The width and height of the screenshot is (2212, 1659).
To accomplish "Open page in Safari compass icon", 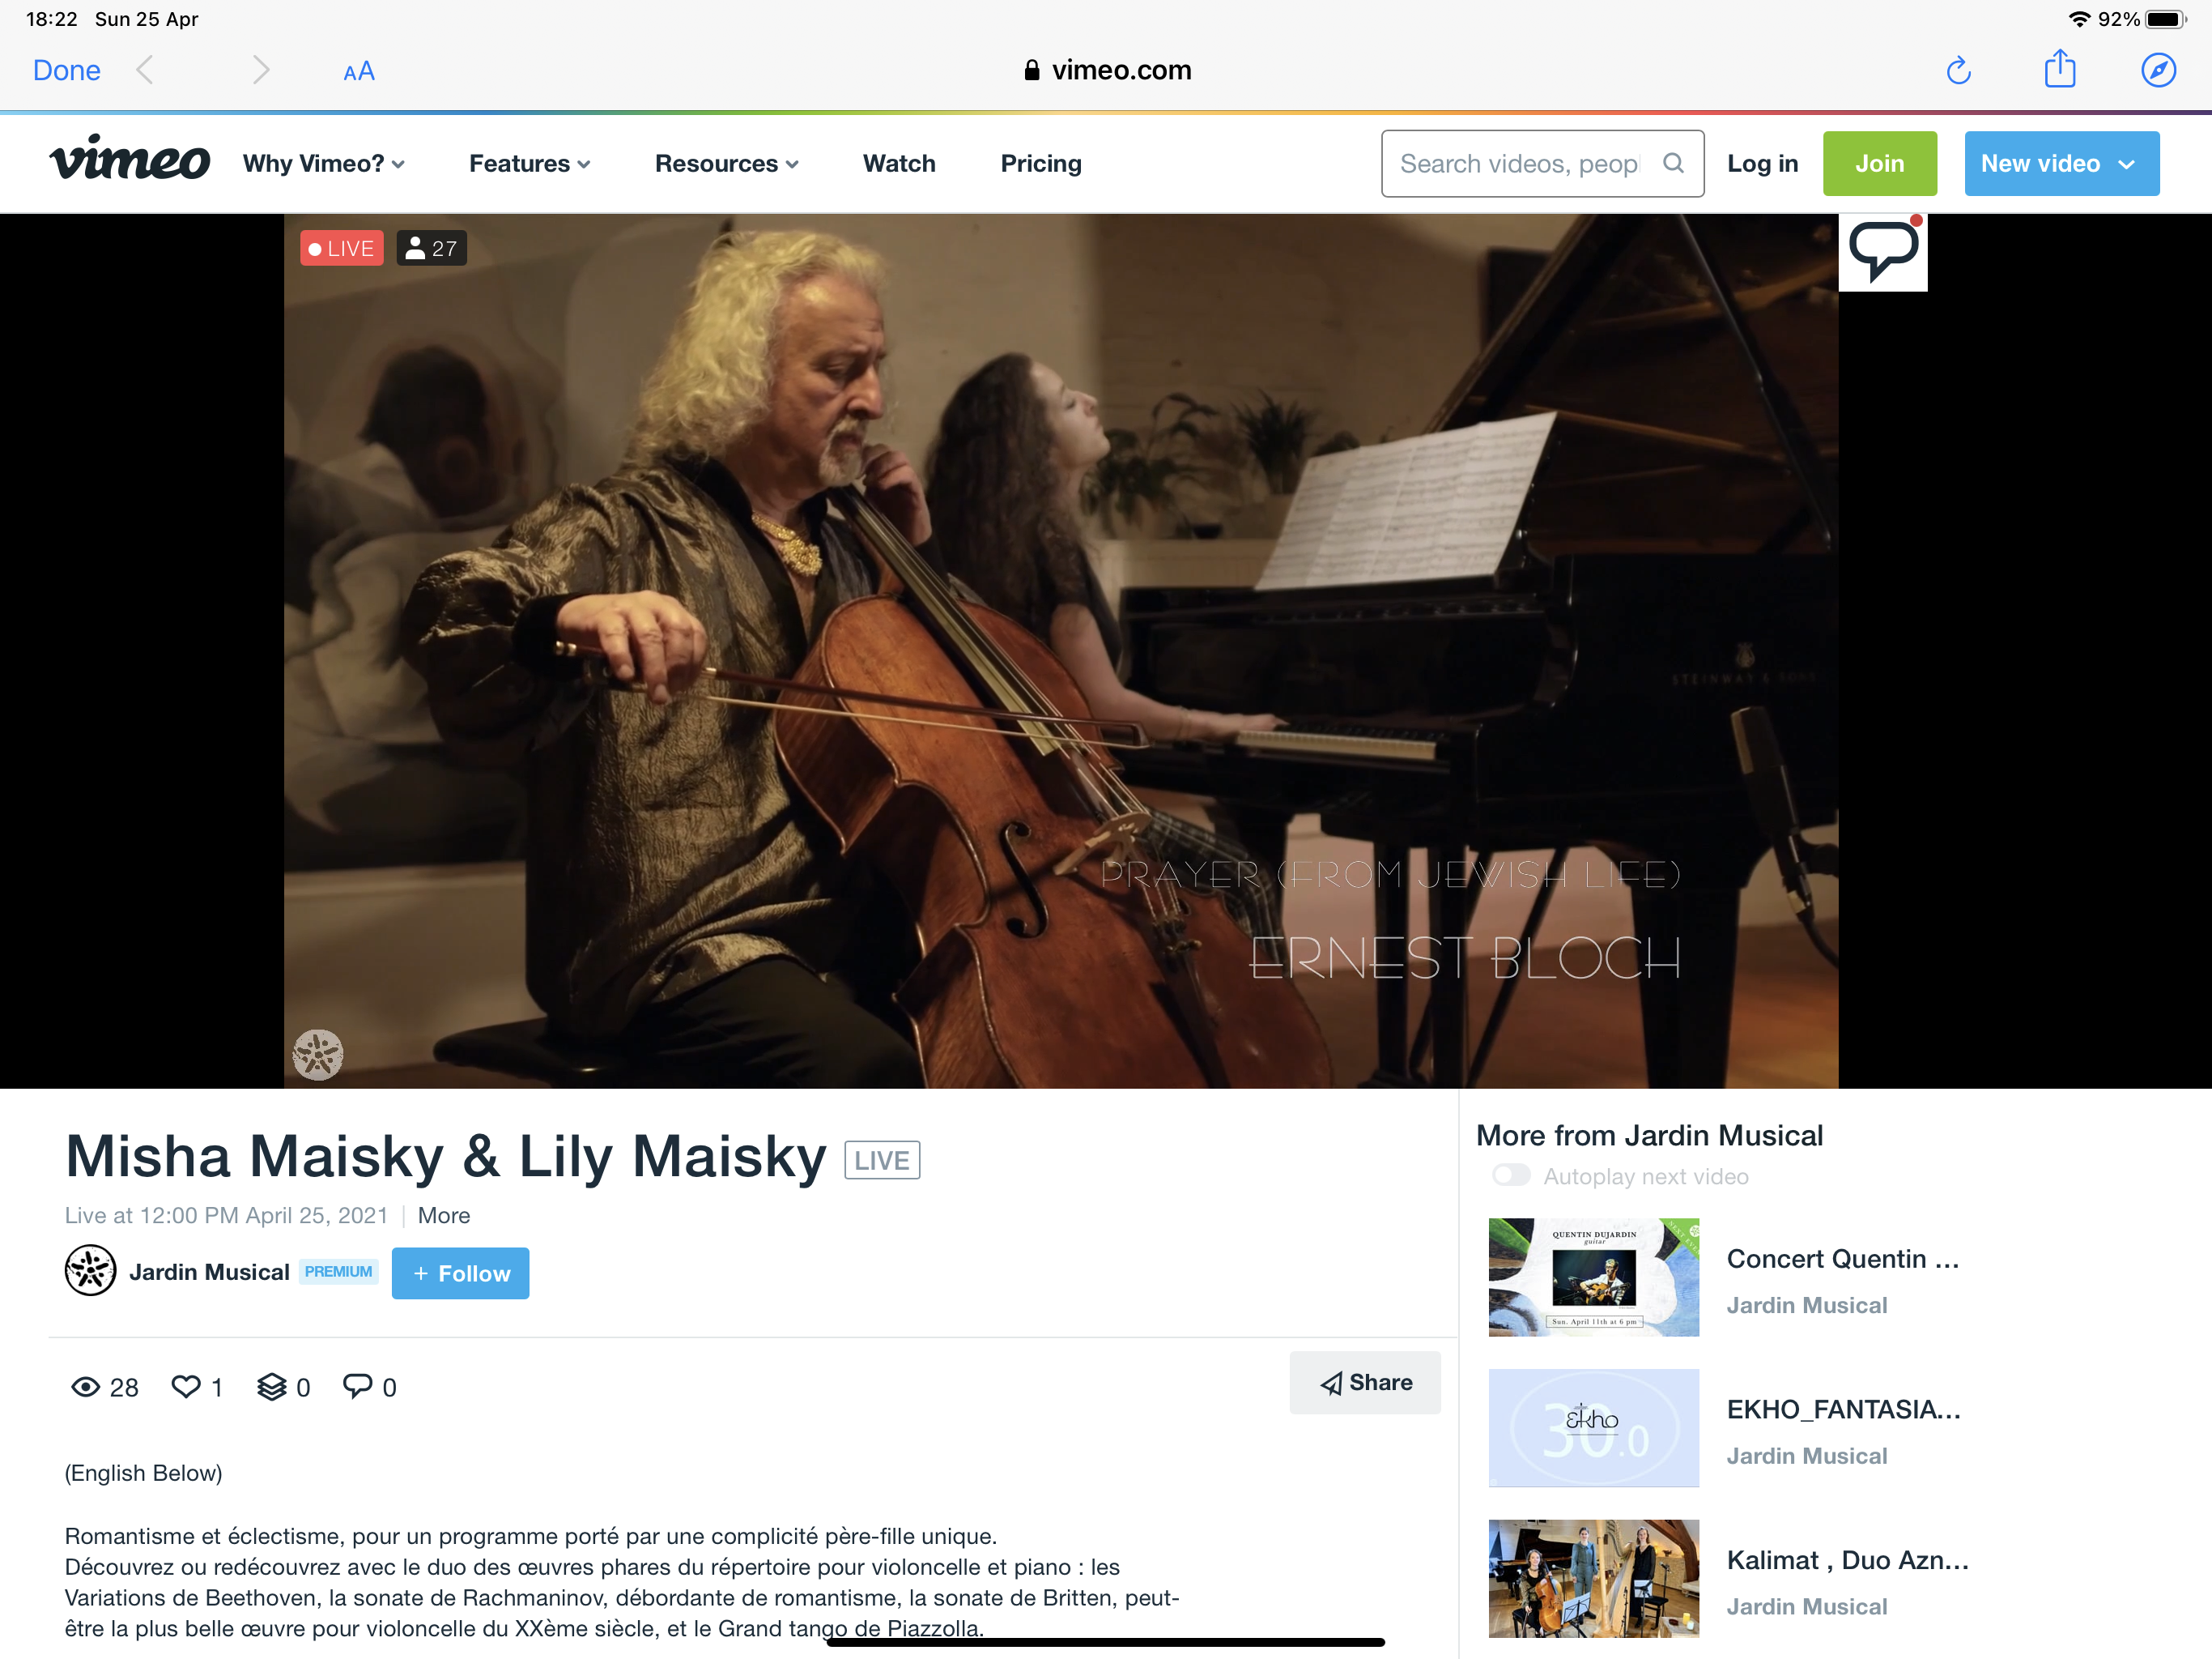I will click(x=2158, y=70).
